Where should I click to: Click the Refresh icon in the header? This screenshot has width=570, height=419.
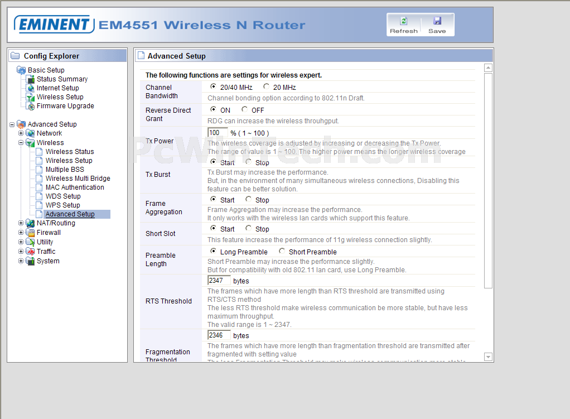click(x=403, y=21)
